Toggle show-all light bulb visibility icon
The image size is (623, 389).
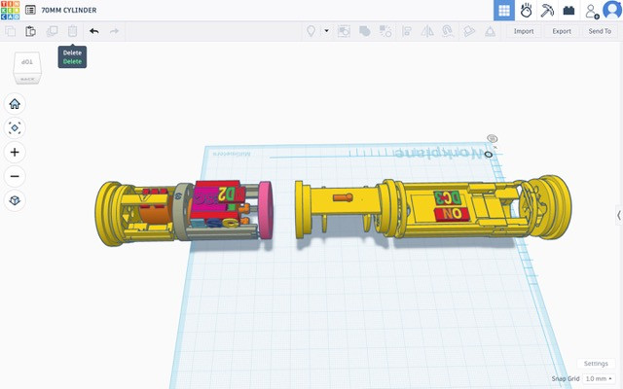(x=312, y=31)
